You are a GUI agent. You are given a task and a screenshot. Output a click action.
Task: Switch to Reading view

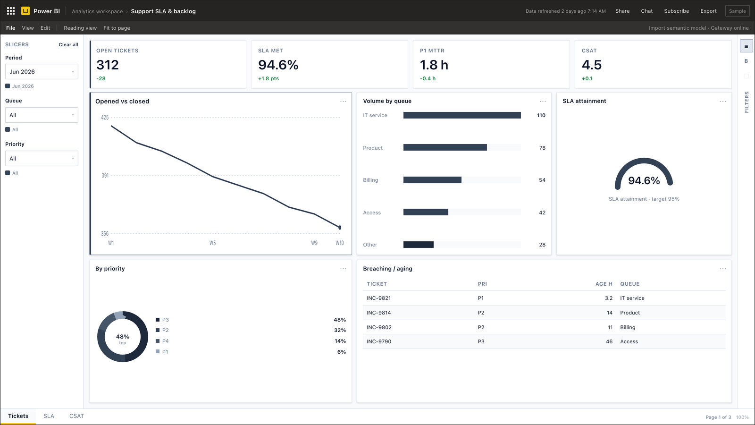click(x=80, y=28)
